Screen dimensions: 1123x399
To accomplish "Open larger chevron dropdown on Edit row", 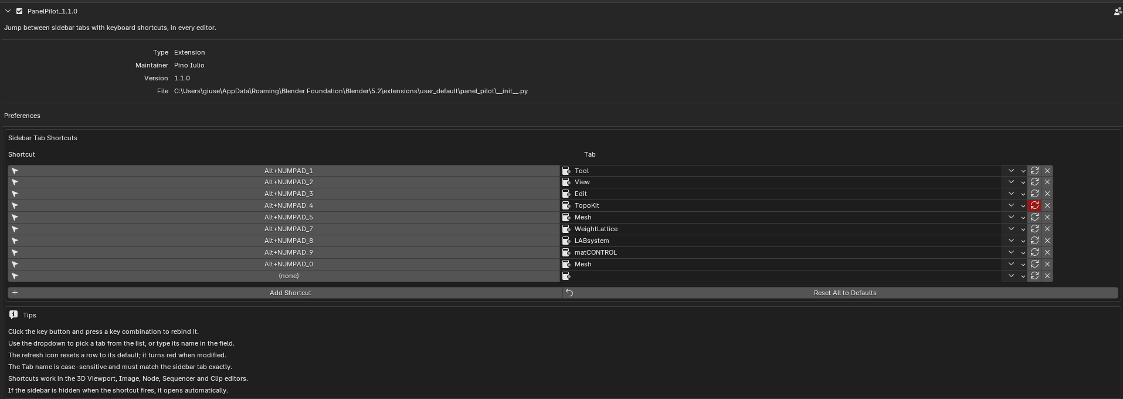I will pos(1011,194).
